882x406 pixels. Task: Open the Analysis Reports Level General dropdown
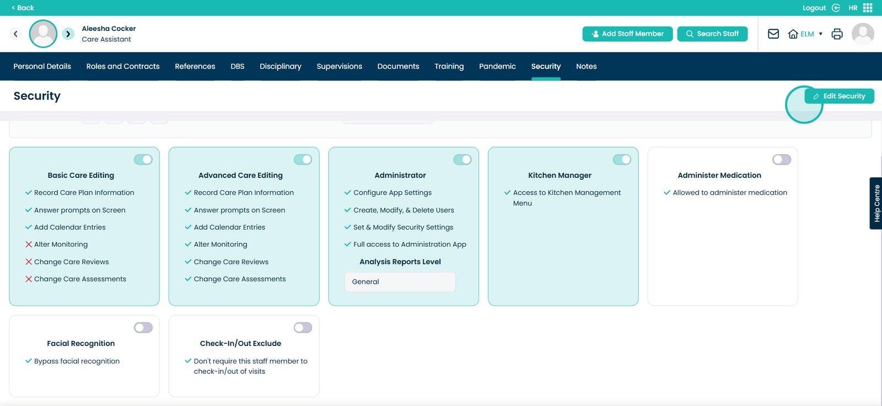click(400, 282)
